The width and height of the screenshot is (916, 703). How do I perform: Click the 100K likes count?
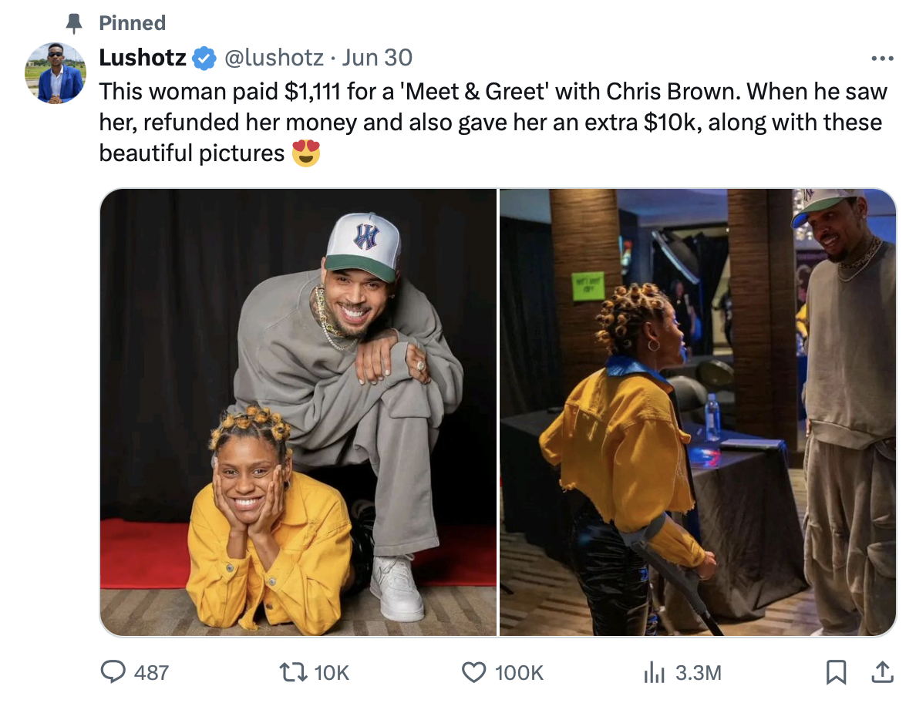519,673
